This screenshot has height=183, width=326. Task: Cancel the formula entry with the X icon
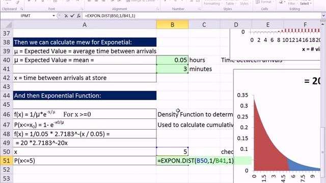66,16
